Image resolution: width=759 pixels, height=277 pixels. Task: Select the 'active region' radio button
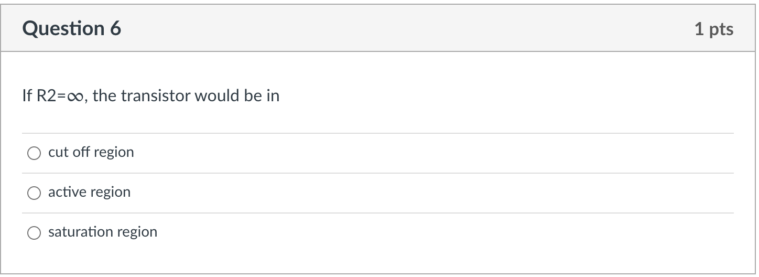34,193
